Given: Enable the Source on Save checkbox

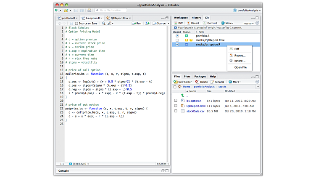Looking at the screenshot, I should (x=77, y=24).
